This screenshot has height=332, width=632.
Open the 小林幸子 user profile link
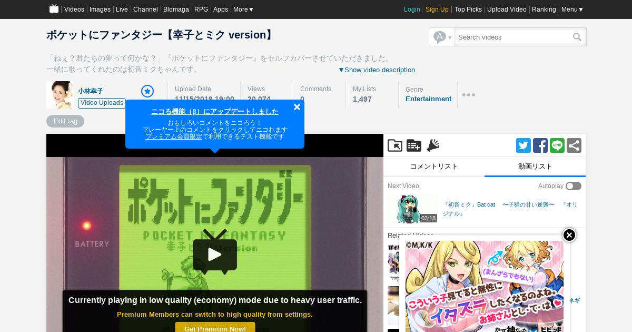tap(91, 91)
